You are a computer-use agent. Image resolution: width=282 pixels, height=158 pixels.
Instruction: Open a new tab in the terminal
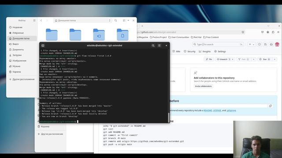click(43, 46)
